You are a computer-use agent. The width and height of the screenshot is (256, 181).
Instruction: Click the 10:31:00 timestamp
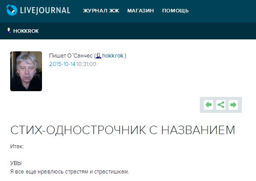(86, 64)
